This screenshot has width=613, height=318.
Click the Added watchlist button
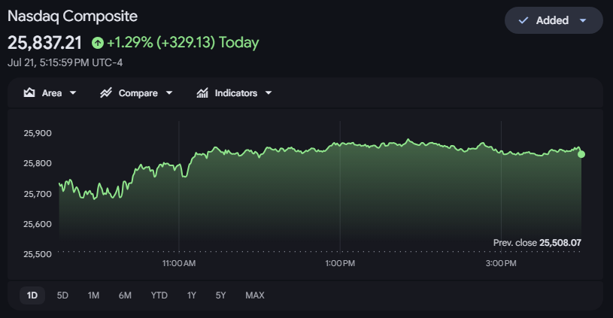pyautogui.click(x=554, y=20)
